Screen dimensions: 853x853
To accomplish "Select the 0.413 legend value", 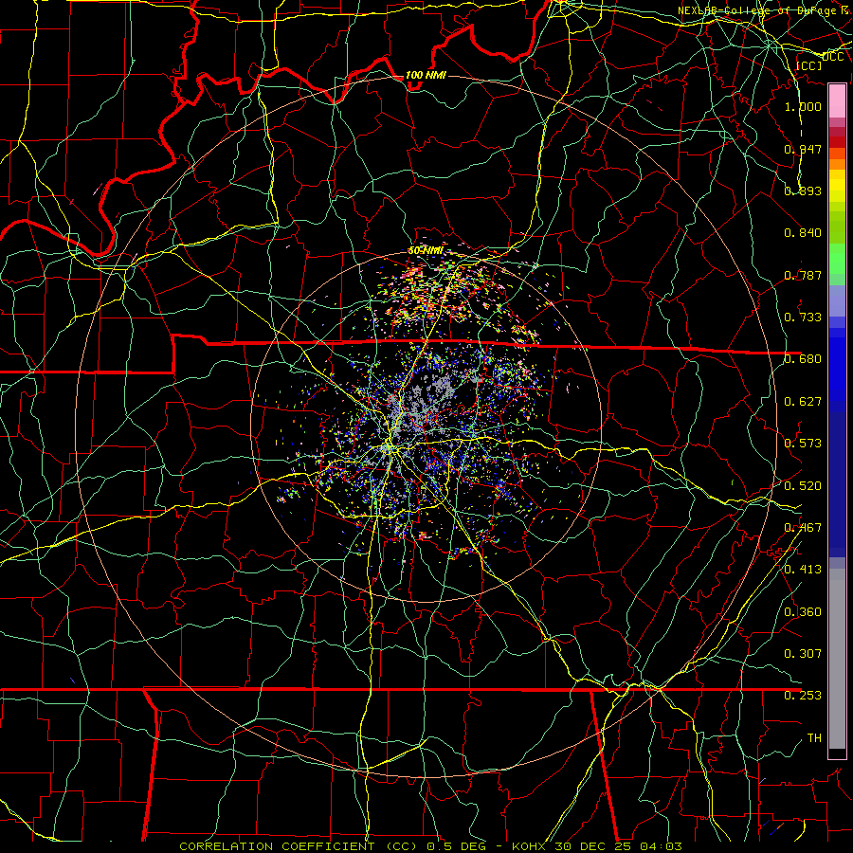I will coord(803,569).
